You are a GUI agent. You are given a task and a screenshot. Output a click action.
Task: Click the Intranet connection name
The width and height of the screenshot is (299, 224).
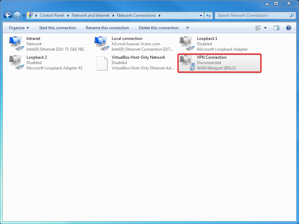click(x=33, y=39)
